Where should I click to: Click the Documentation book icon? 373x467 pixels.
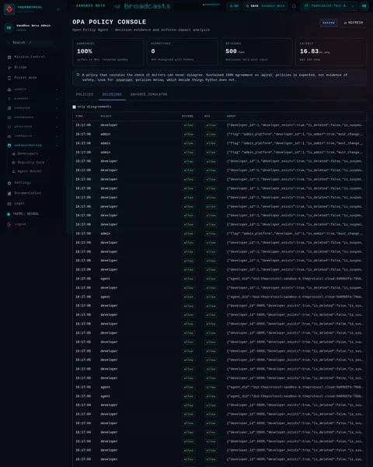[x=9, y=193]
